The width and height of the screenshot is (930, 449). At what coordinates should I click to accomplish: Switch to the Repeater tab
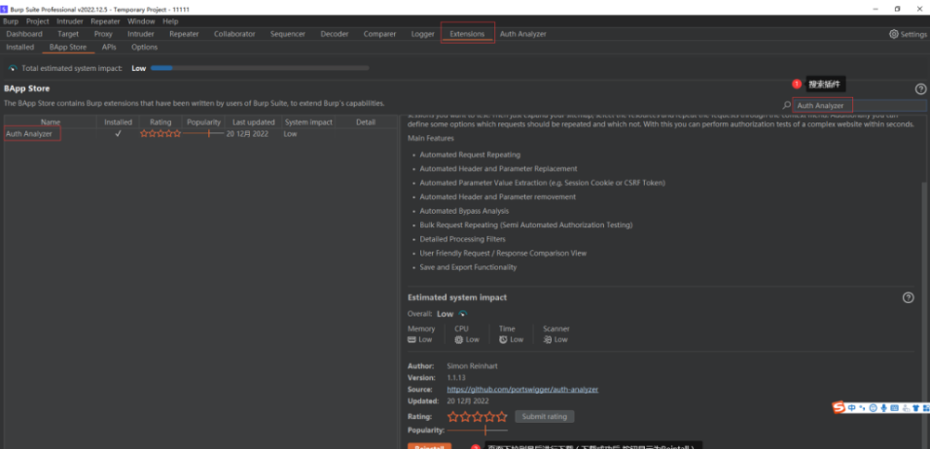[x=184, y=34]
